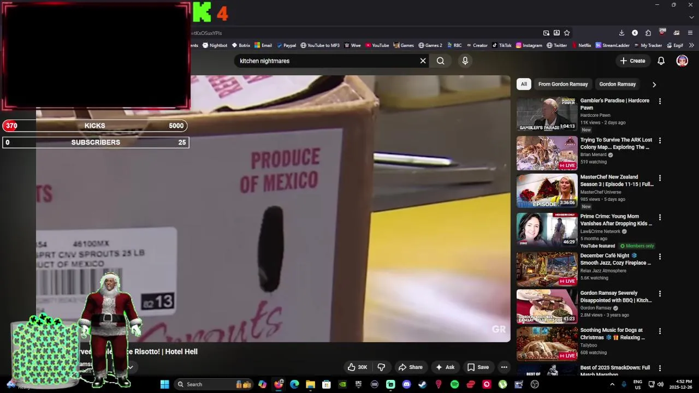The height and width of the screenshot is (393, 699).
Task: Bookmark this page with star icon
Action: pyautogui.click(x=567, y=33)
